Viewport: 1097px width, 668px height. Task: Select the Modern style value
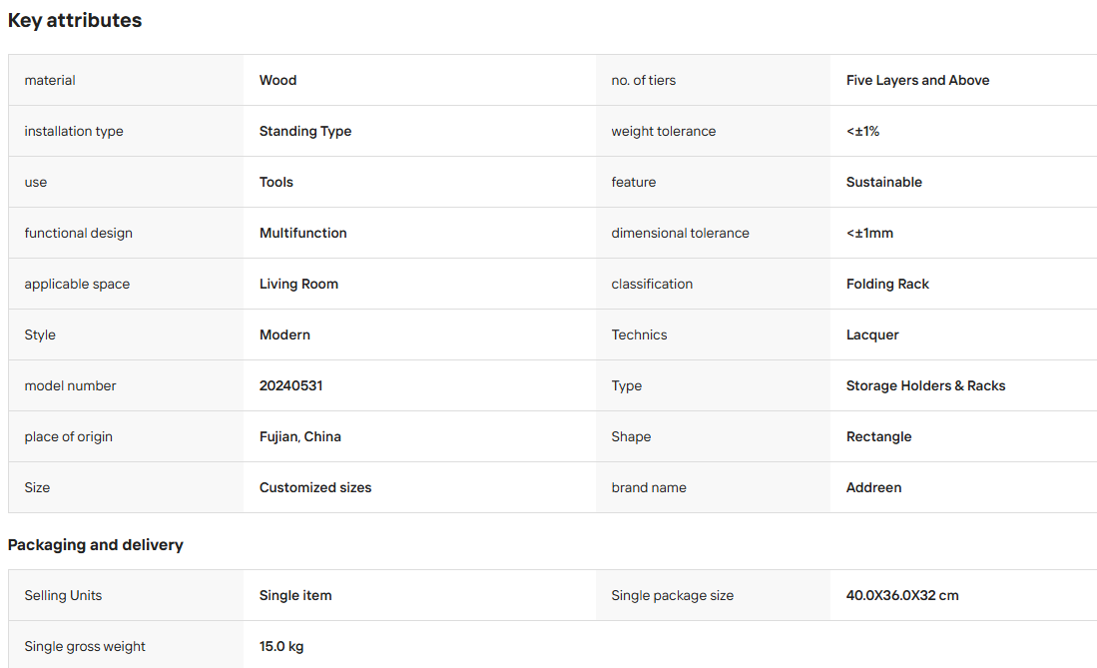(284, 334)
